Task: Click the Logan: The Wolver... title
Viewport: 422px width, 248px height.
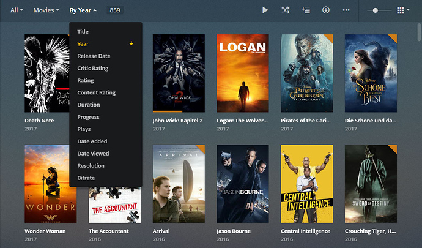Action: click(242, 121)
